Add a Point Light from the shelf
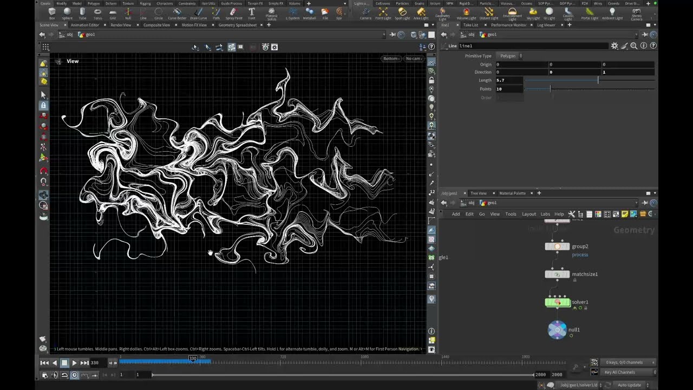693x390 pixels. pyautogui.click(x=383, y=13)
